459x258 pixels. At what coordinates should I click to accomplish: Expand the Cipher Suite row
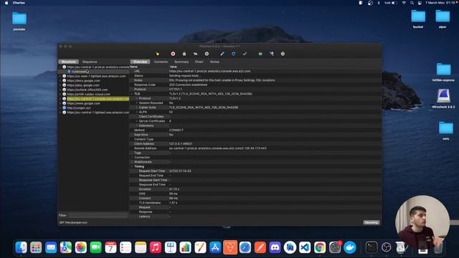coord(137,107)
